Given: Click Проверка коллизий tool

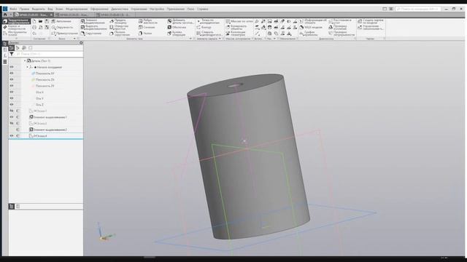Looking at the screenshot, I should [x=338, y=28].
